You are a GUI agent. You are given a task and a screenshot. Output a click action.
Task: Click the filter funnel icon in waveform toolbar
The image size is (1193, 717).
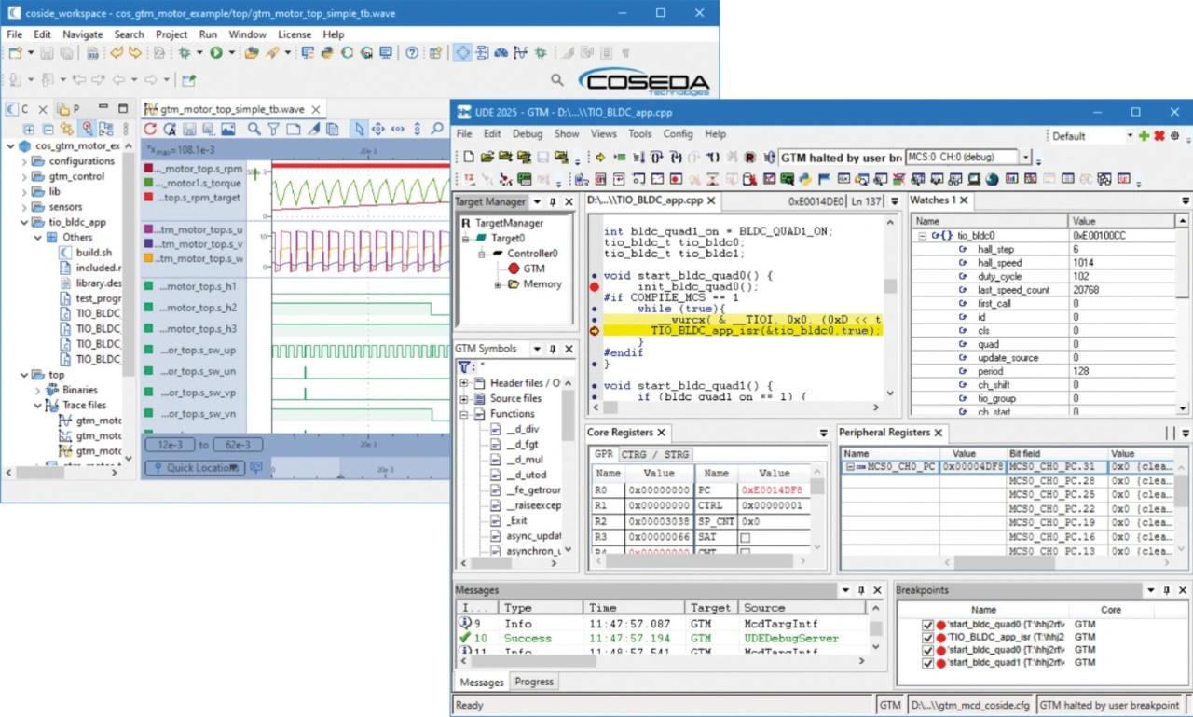point(273,130)
